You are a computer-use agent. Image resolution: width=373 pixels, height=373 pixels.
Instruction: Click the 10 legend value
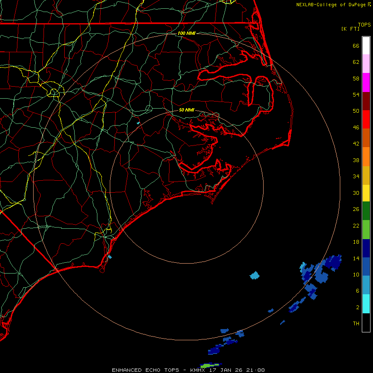[356, 275]
